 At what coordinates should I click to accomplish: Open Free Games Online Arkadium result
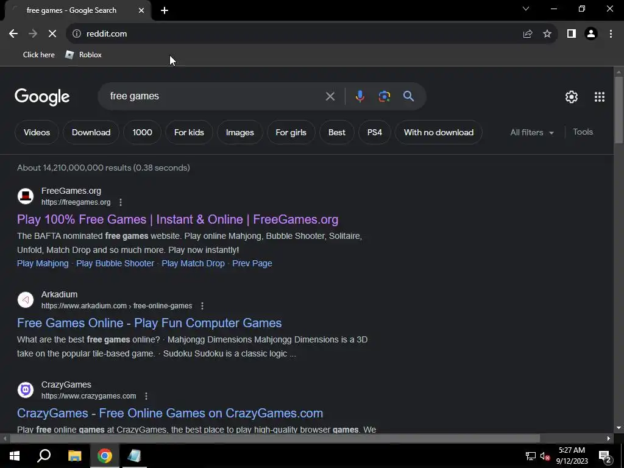[x=149, y=323]
